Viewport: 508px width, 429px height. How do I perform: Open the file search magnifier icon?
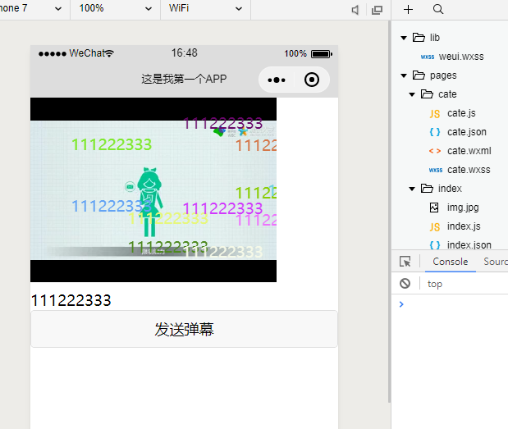tap(438, 9)
